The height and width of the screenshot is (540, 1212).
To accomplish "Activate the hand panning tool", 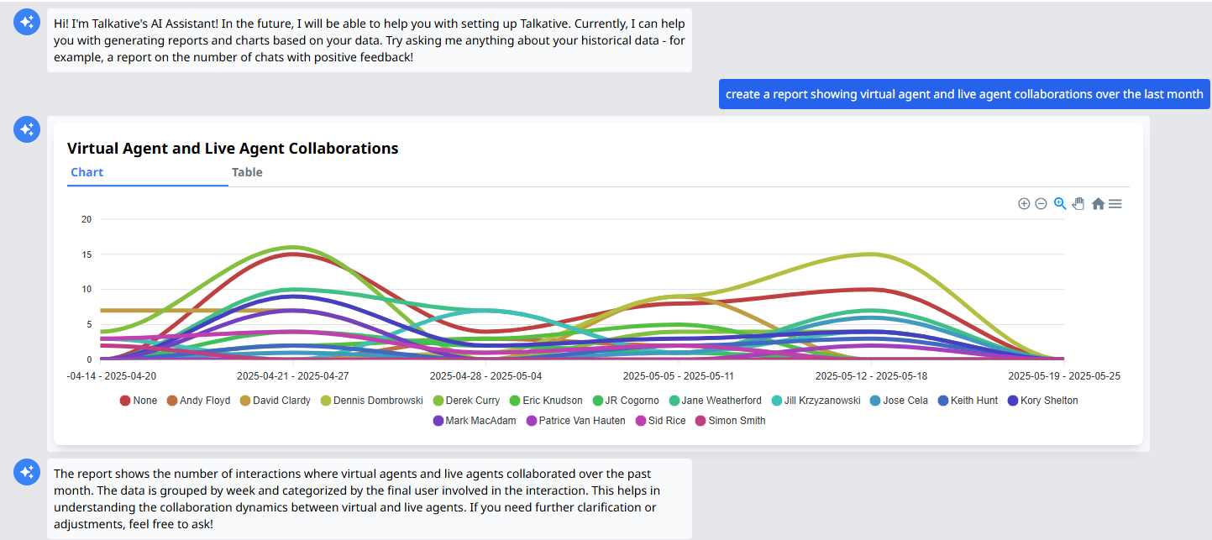I will coord(1078,203).
